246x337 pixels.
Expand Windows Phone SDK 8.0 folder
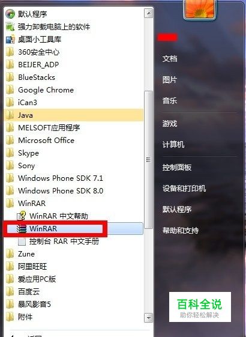pyautogui.click(x=74, y=190)
